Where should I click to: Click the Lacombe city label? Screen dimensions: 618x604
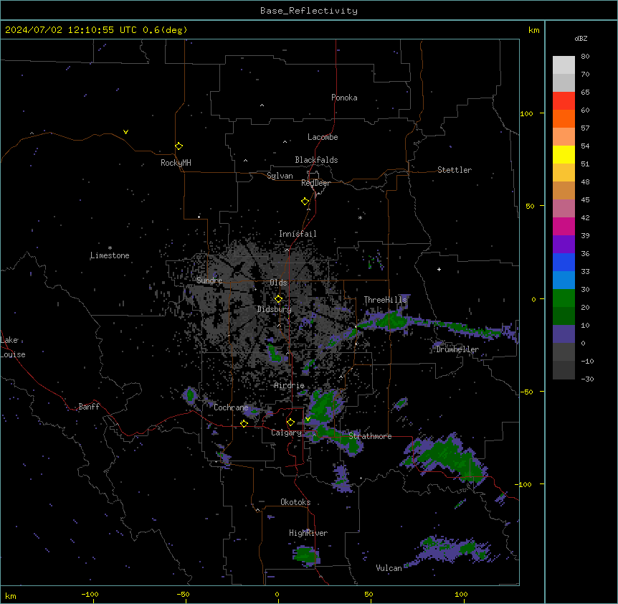pos(323,137)
